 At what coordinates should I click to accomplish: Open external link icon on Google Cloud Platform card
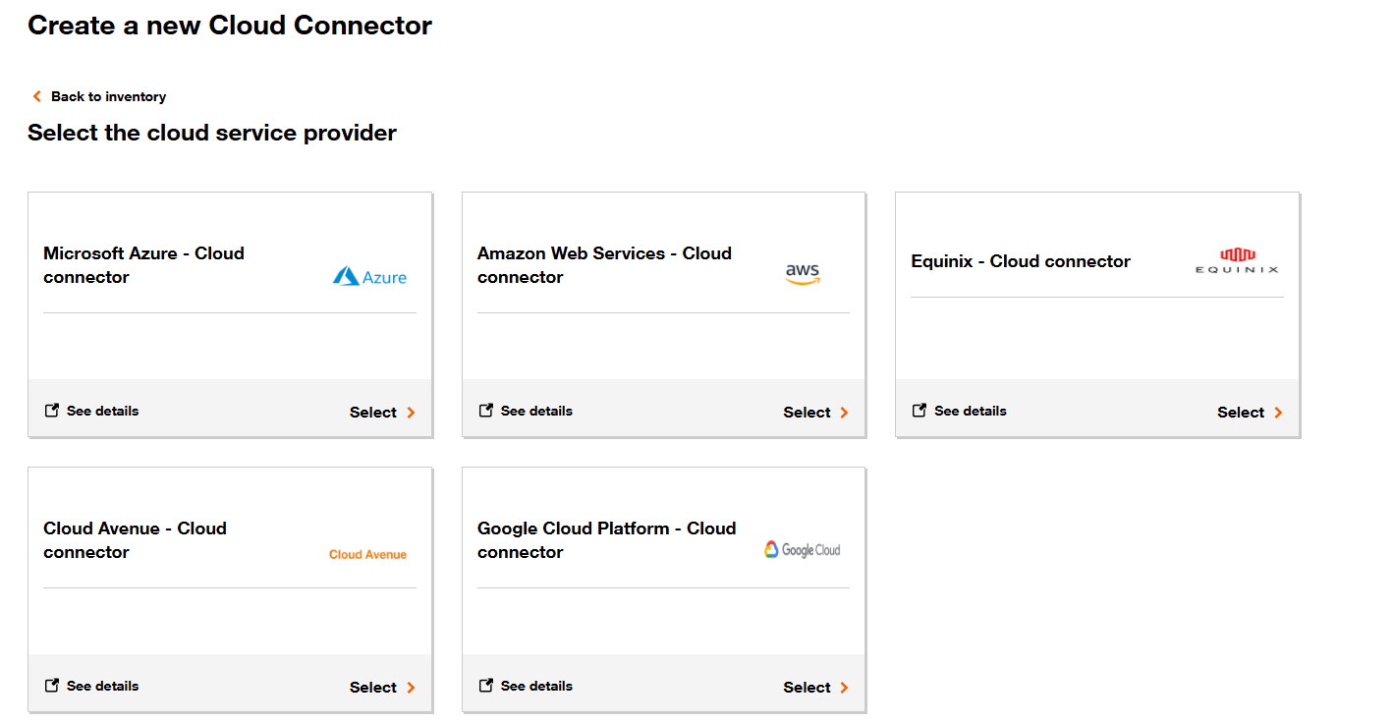click(485, 686)
